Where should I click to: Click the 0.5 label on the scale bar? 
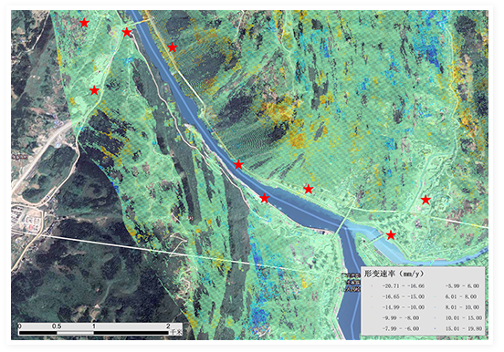click(57, 326)
